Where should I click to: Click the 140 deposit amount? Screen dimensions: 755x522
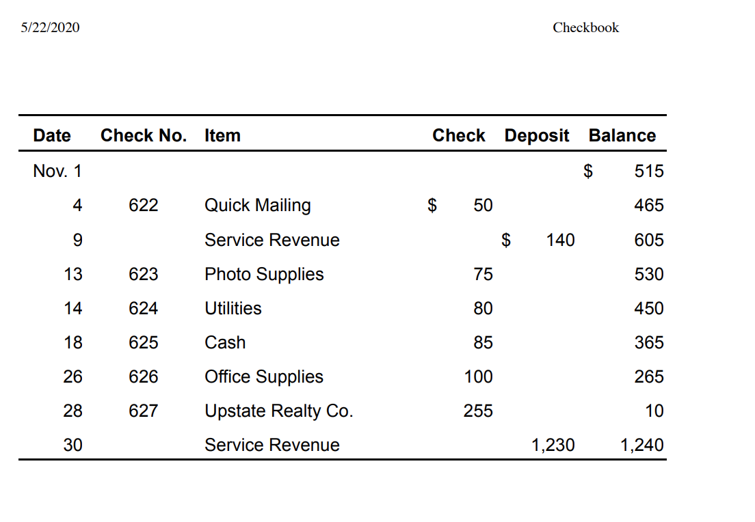coord(561,240)
